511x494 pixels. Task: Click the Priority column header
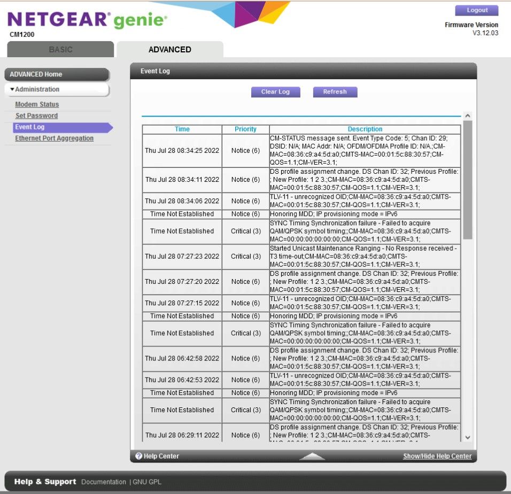coord(245,129)
